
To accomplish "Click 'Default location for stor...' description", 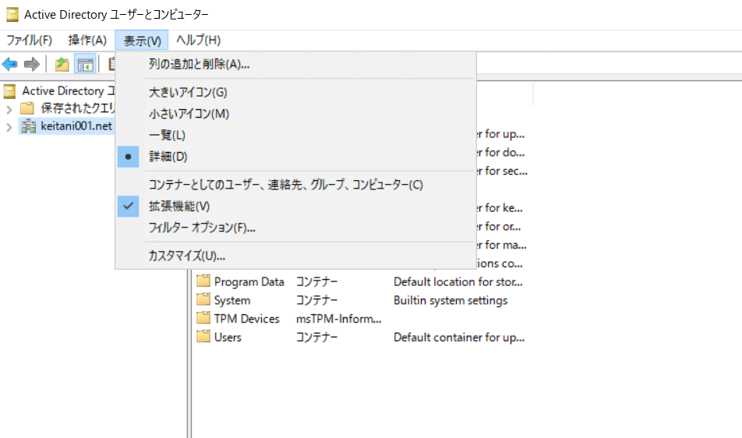I will [458, 282].
